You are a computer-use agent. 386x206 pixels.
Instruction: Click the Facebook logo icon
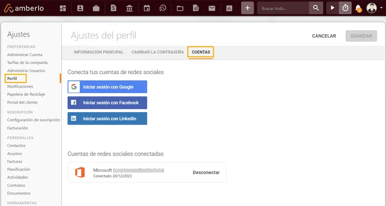pyautogui.click(x=73, y=103)
